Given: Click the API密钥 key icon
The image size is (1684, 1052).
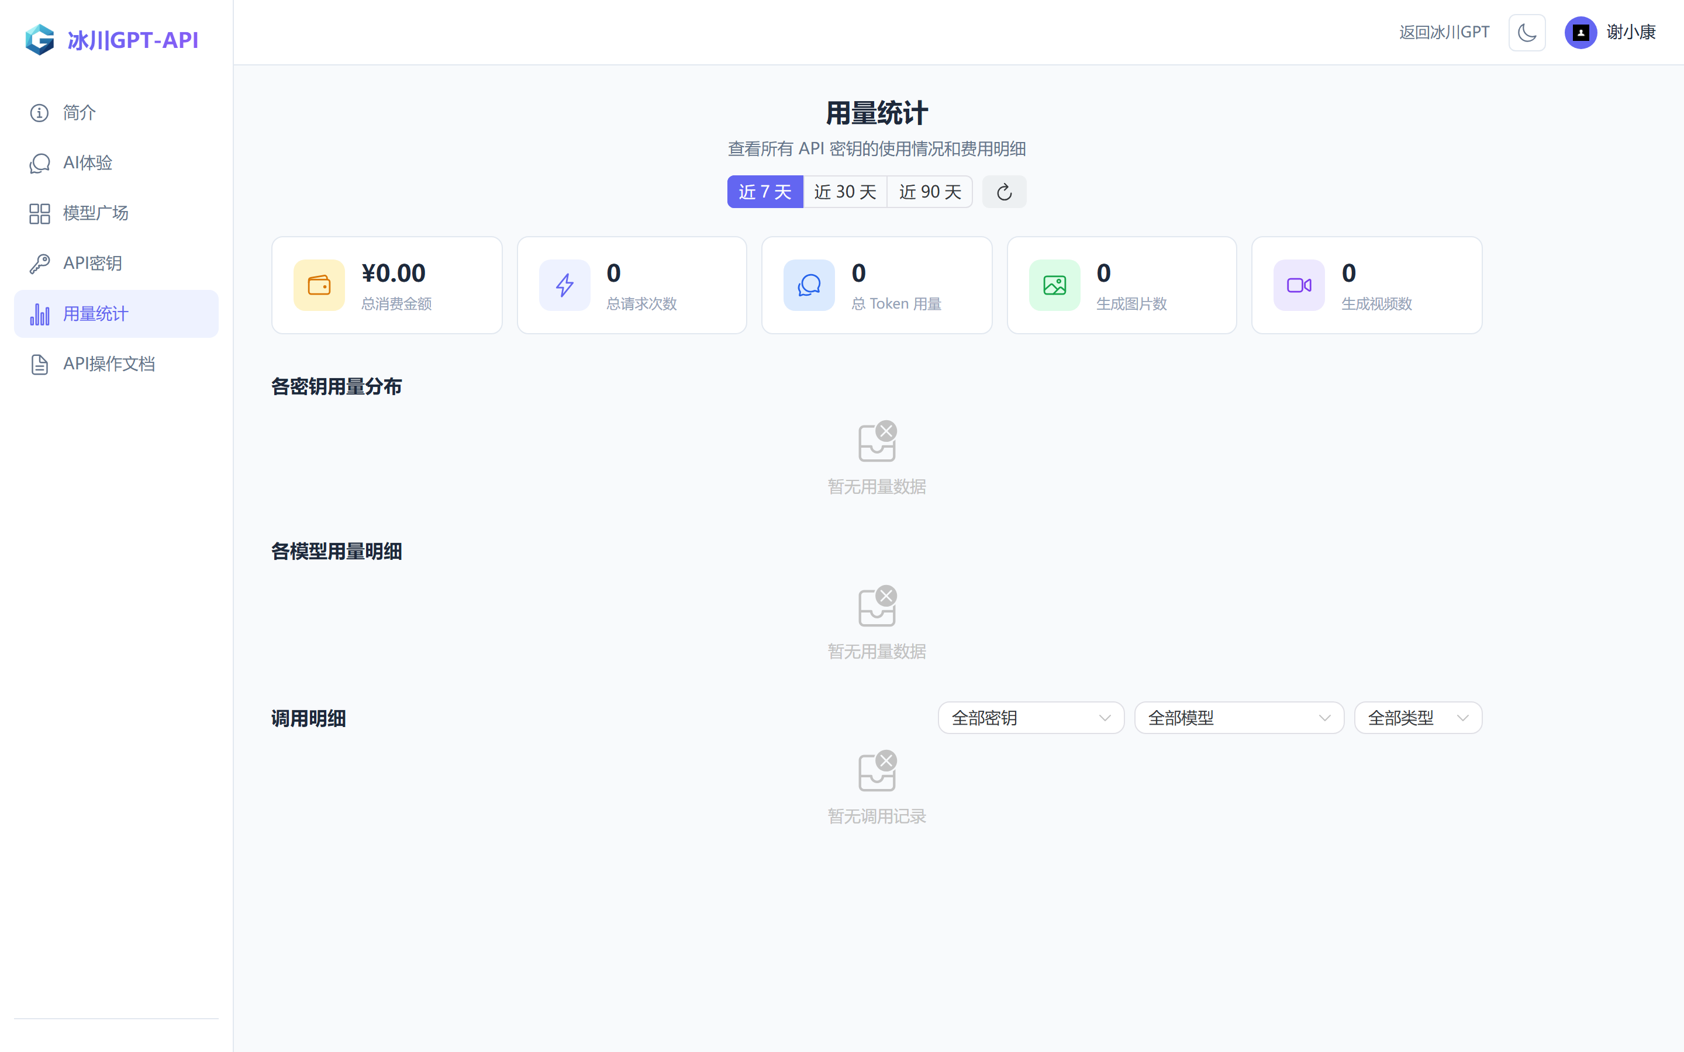Looking at the screenshot, I should click(39, 263).
